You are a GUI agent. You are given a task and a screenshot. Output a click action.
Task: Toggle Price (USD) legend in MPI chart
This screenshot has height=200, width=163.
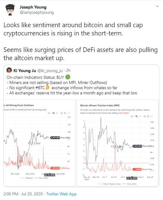pyautogui.click(x=129, y=184)
